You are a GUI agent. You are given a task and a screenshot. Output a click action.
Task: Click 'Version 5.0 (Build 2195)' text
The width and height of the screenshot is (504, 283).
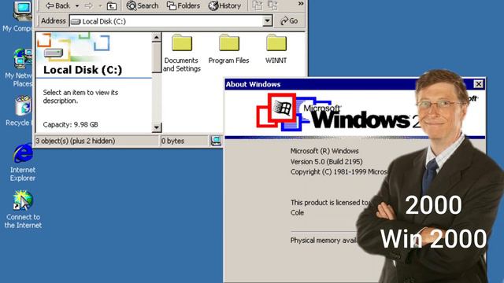pos(326,161)
